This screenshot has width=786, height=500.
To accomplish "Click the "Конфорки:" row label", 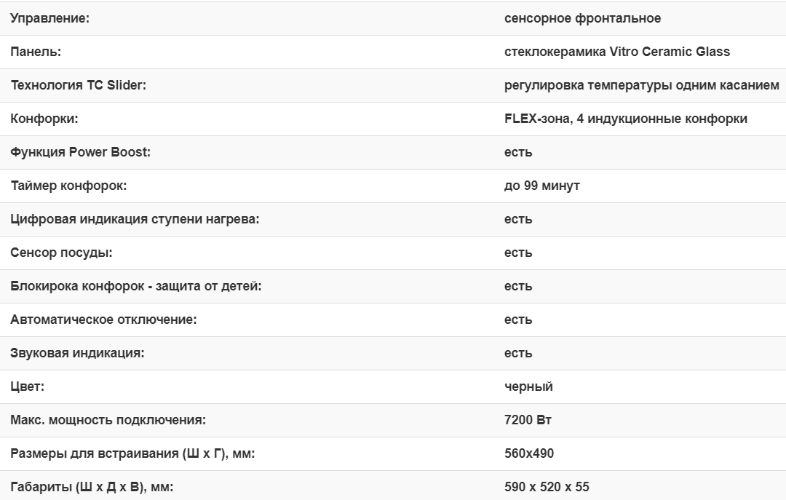I will [44, 119].
